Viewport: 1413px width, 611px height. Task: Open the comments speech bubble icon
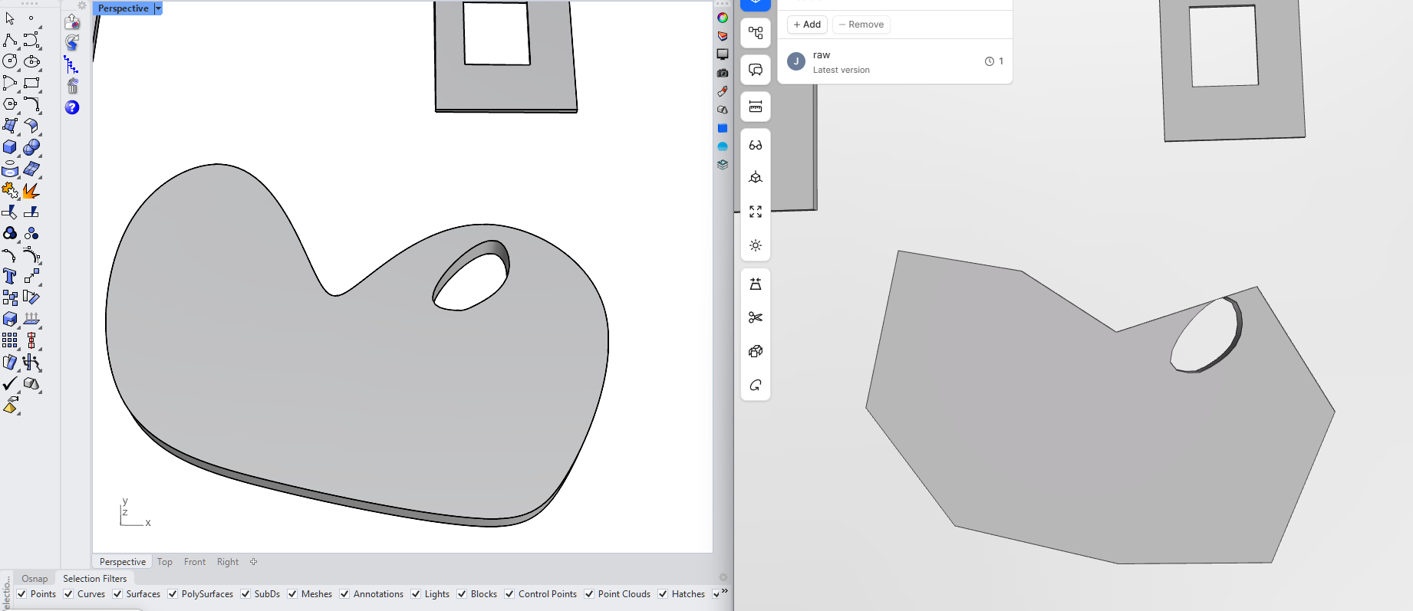point(756,70)
